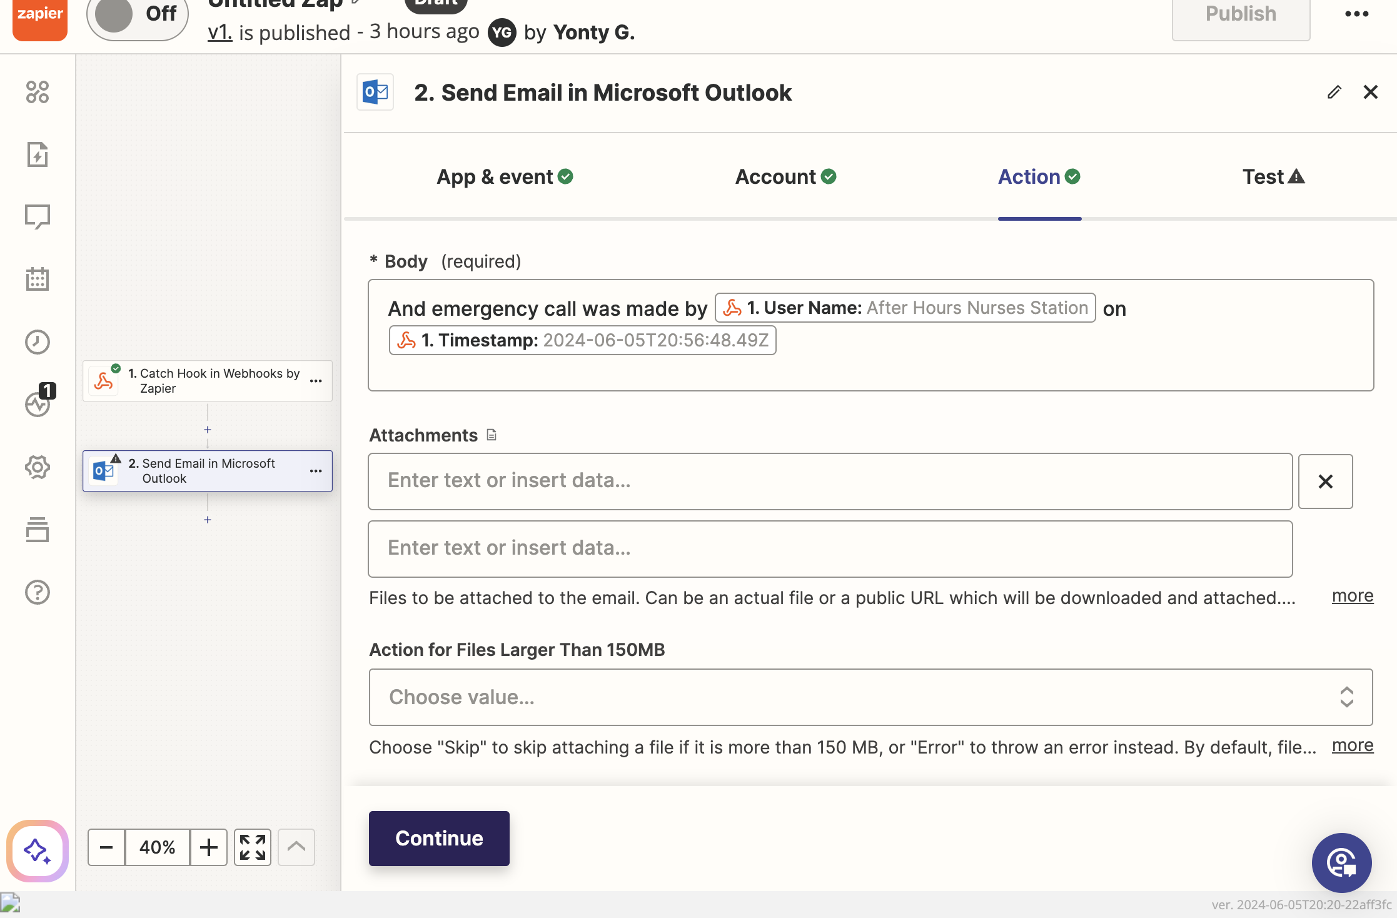Open the support chat bubble icon
The image size is (1397, 918).
point(1342,863)
